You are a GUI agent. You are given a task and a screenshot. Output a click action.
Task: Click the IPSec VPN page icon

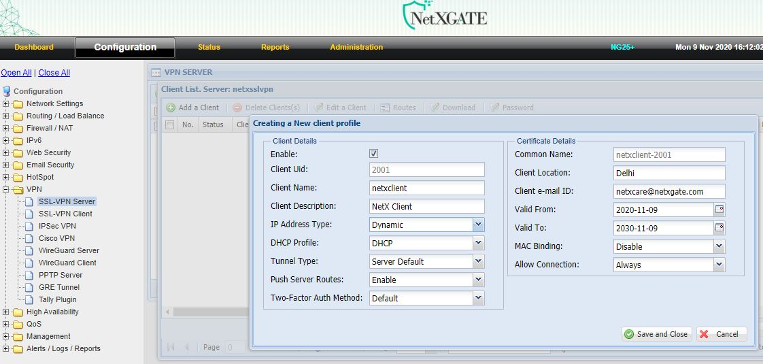29,226
